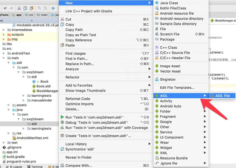Expand the intermediates folder
Viewport: 236px width, 168px height.
coord(4,30)
